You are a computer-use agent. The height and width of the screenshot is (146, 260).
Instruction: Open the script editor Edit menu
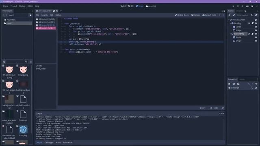(52, 15)
